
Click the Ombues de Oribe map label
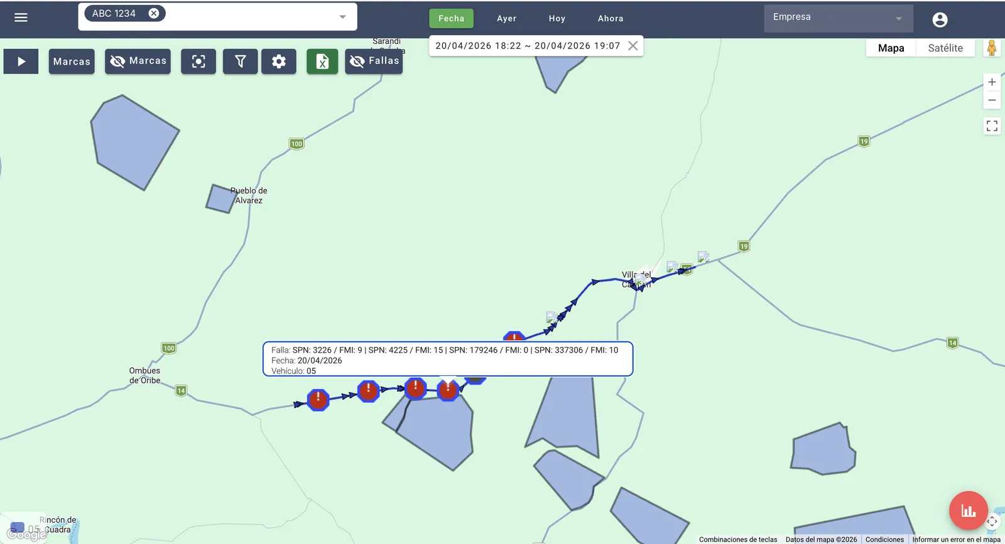145,375
